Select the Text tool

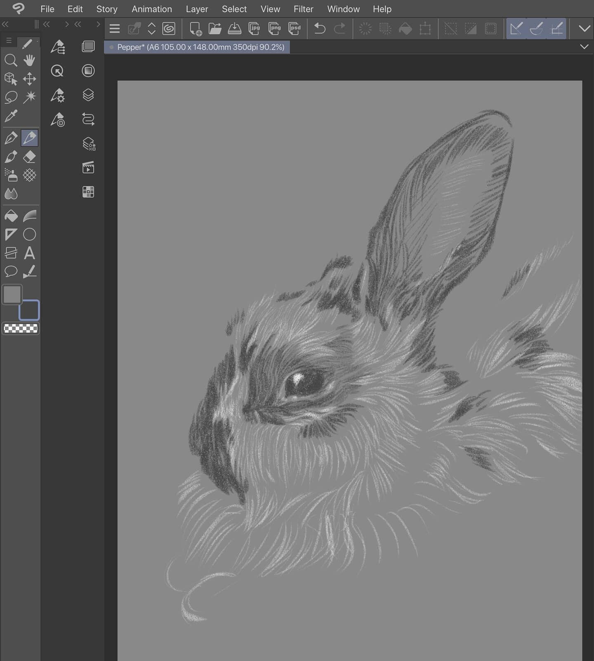coord(29,253)
